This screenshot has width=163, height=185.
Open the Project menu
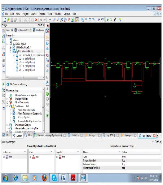[x=25, y=14]
